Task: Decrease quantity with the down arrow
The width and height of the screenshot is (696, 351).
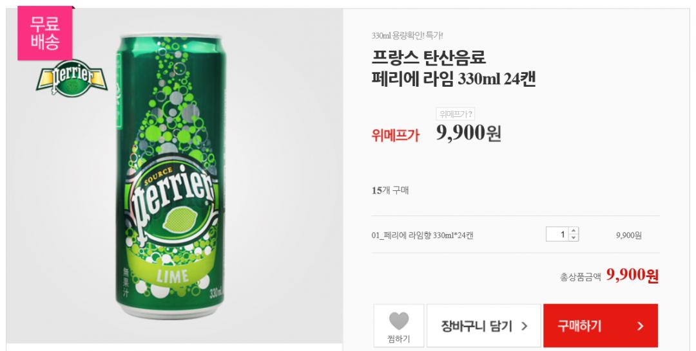Action: [x=574, y=238]
